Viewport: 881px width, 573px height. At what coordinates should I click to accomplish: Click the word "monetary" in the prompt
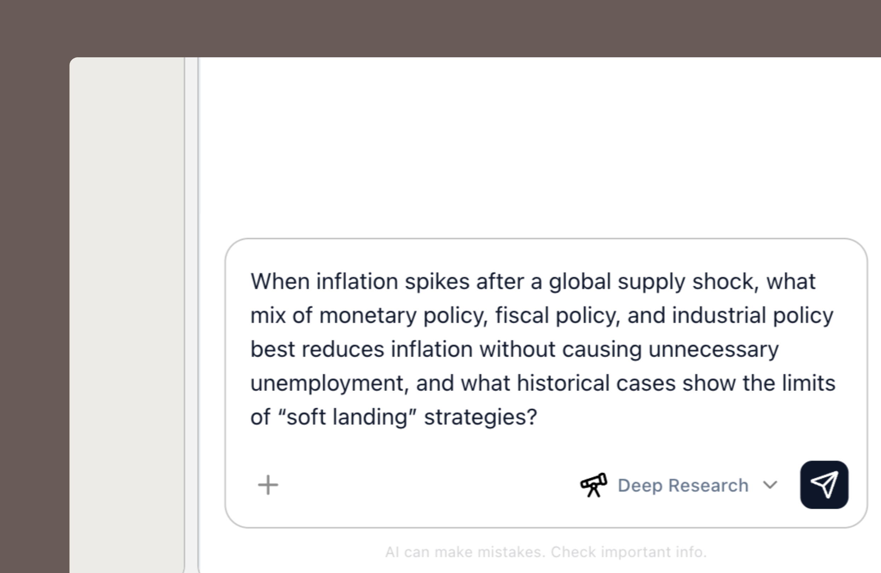pyautogui.click(x=368, y=316)
